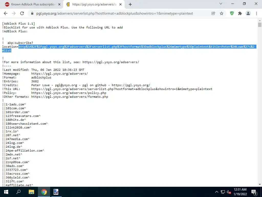Open the Windows Start menu

[x=6, y=192]
